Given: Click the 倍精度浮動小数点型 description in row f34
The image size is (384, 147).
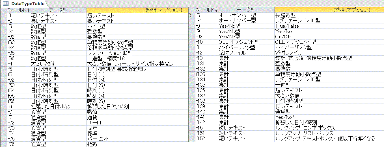Looking at the screenshot, I should pos(137,47).
